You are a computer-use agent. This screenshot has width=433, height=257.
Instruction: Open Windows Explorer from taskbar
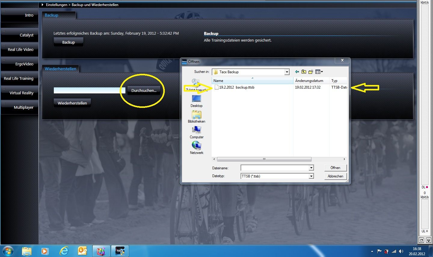pyautogui.click(x=27, y=251)
